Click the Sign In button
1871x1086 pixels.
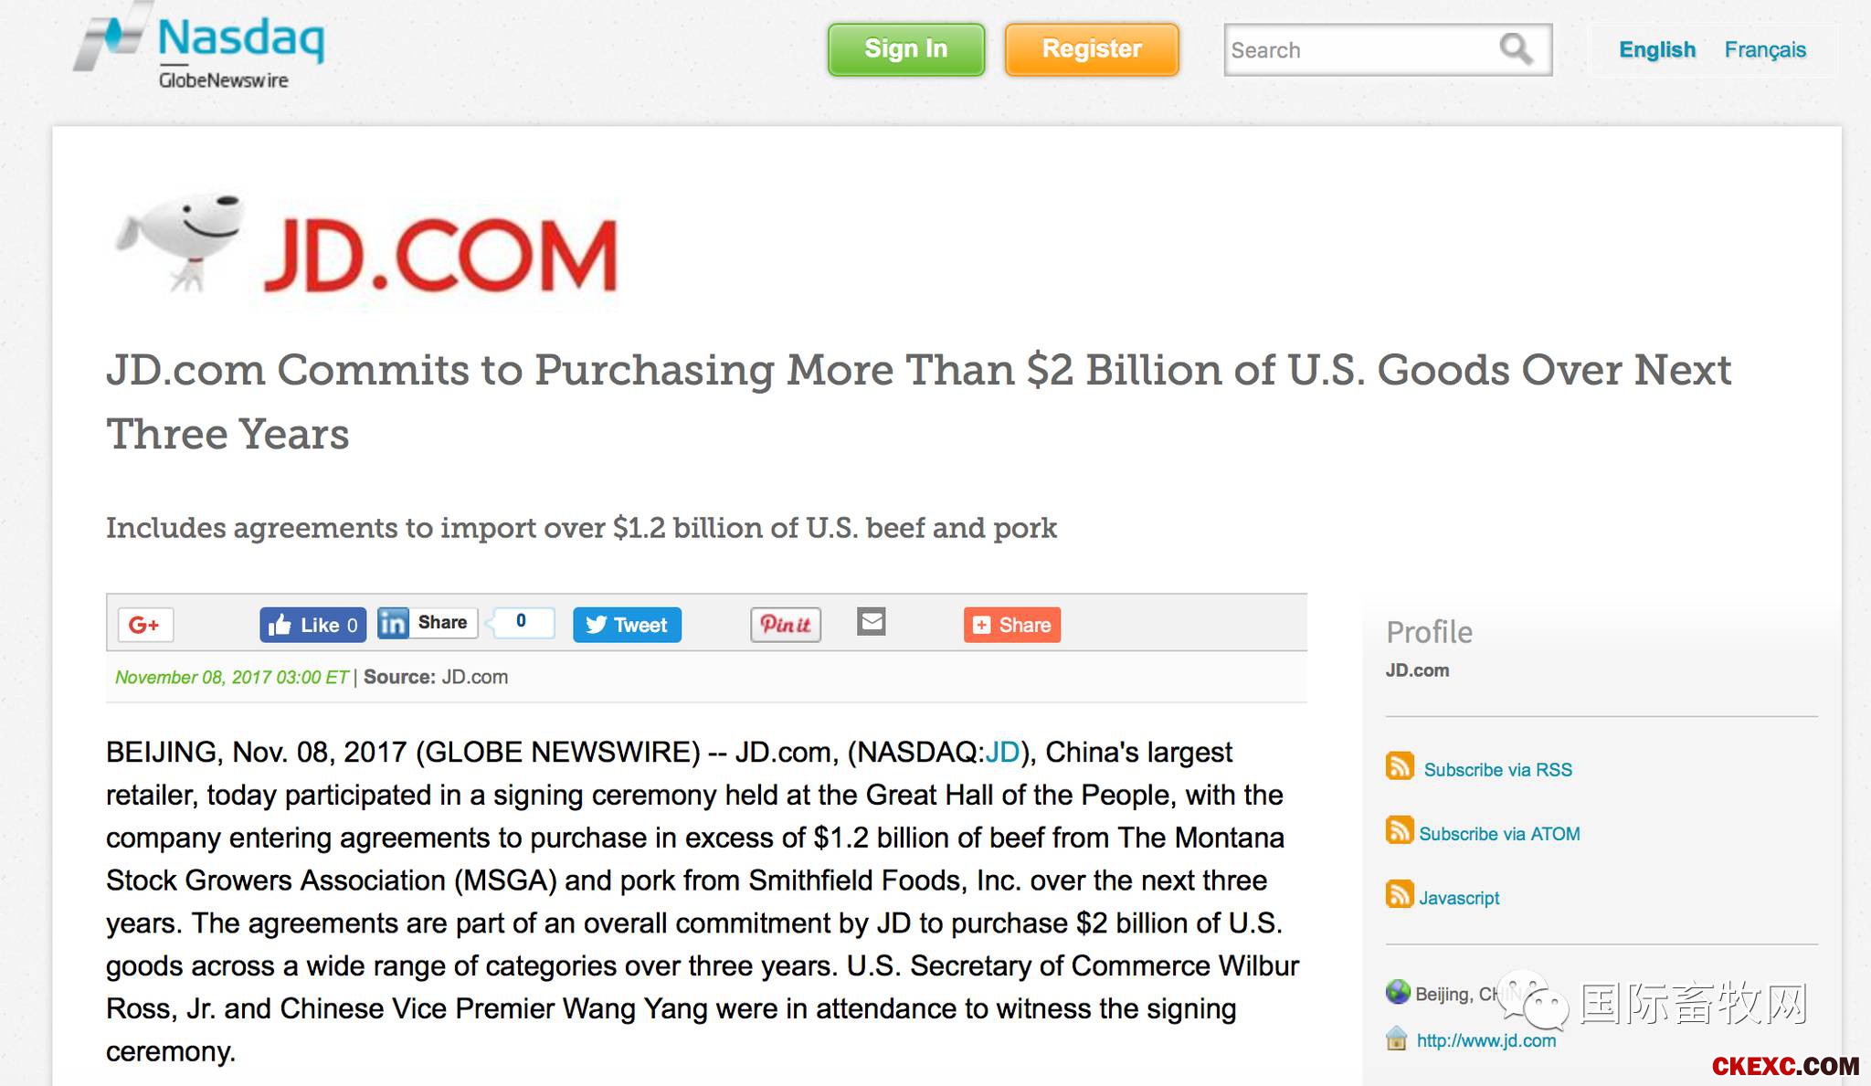[x=906, y=49]
